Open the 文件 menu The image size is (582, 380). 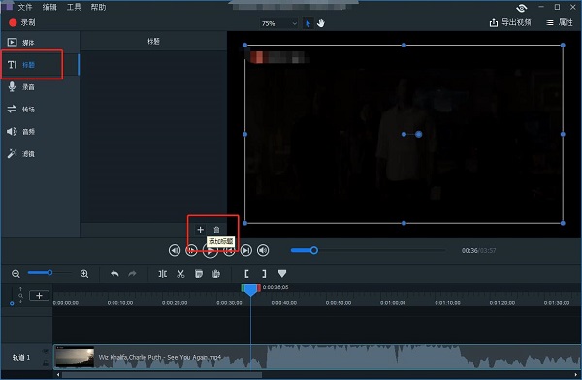(25, 7)
